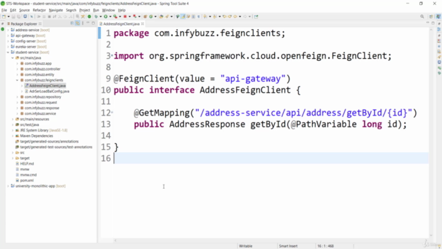
Task: Click the red Stop application icon
Action: [x=125, y=17]
